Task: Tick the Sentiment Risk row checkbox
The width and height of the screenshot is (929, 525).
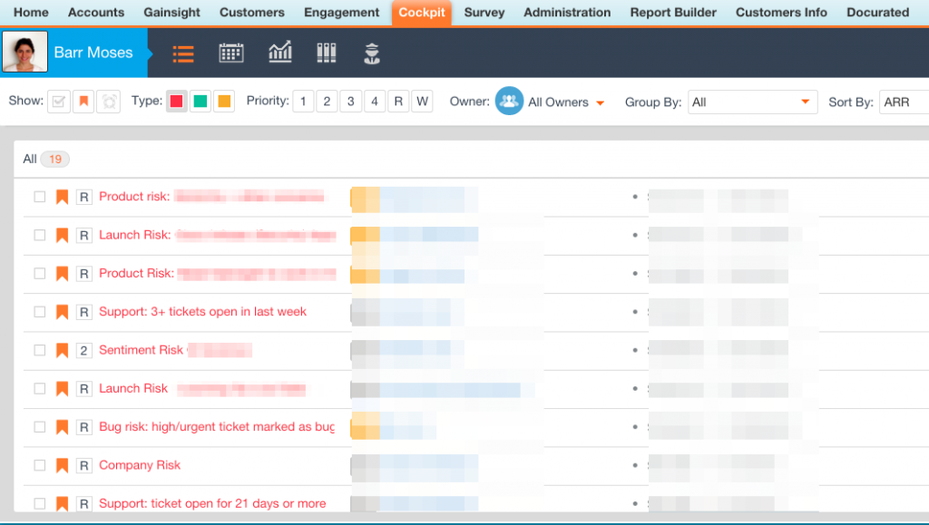Action: point(39,350)
